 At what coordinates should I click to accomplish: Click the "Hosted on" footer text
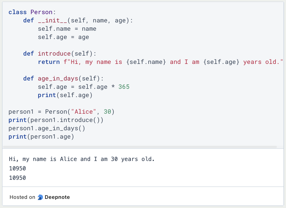coord(22,197)
